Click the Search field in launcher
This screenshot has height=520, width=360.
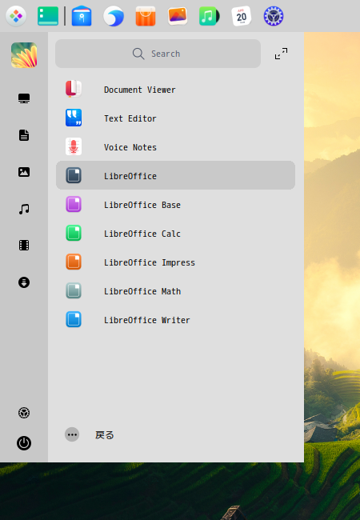[x=158, y=54]
